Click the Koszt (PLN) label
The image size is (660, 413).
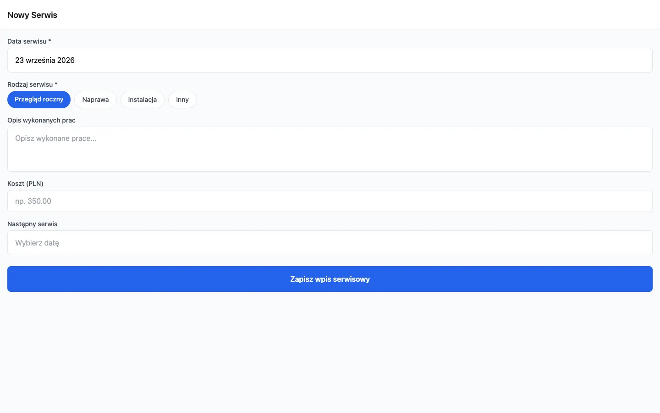click(25, 184)
